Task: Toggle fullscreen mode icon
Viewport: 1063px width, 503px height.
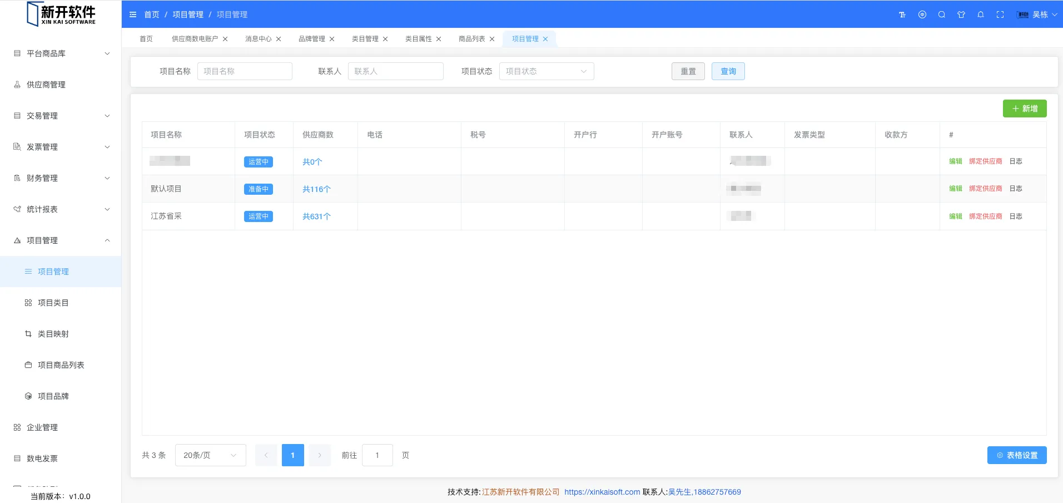Action: pyautogui.click(x=1000, y=14)
